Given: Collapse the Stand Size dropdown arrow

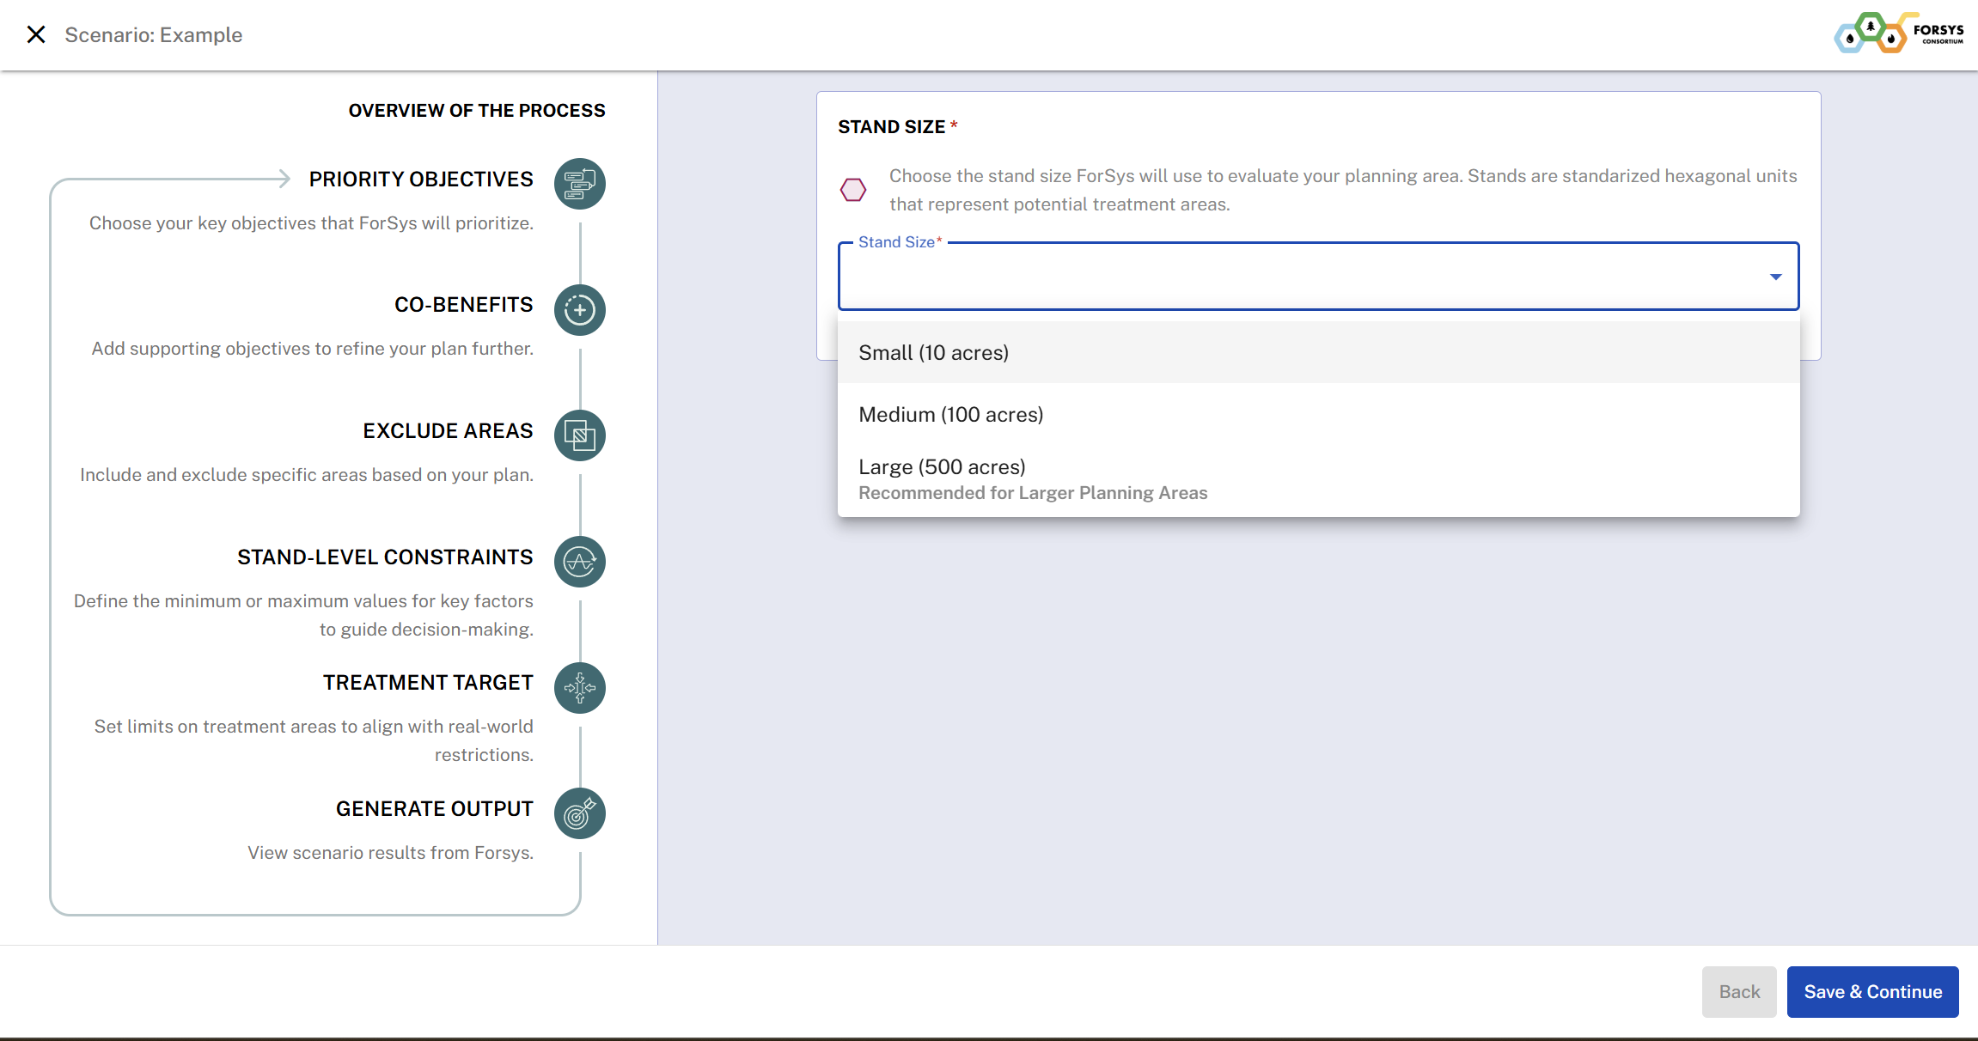Looking at the screenshot, I should click(1775, 277).
